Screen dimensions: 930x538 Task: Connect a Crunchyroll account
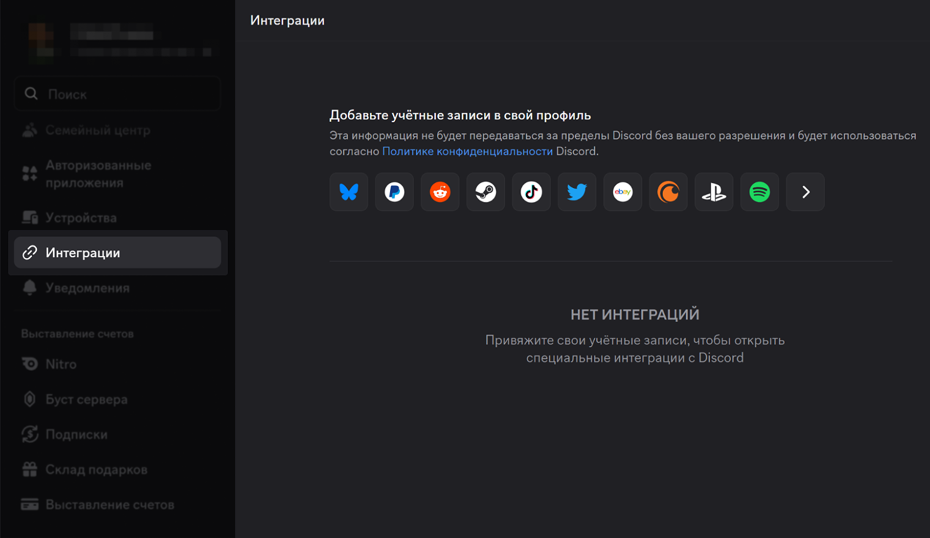[668, 192]
